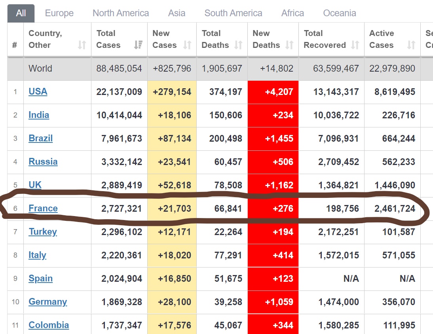
Task: Select World recovered 63,599,467
Action: click(336, 68)
